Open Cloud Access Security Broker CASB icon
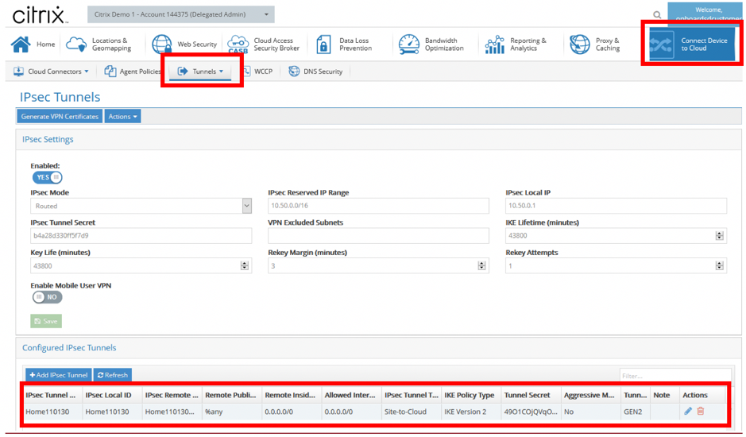This screenshot has height=437, width=746. (238, 44)
